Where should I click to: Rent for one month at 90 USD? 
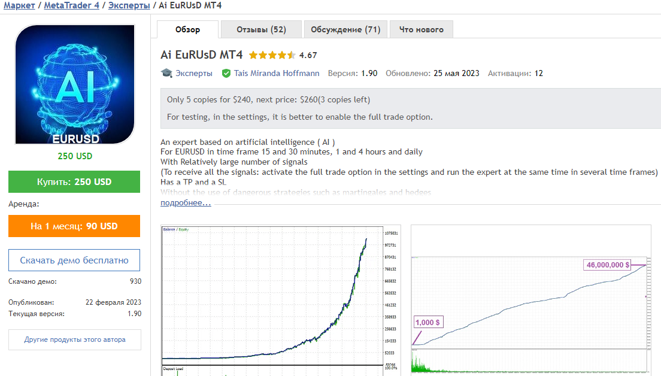[x=74, y=226]
